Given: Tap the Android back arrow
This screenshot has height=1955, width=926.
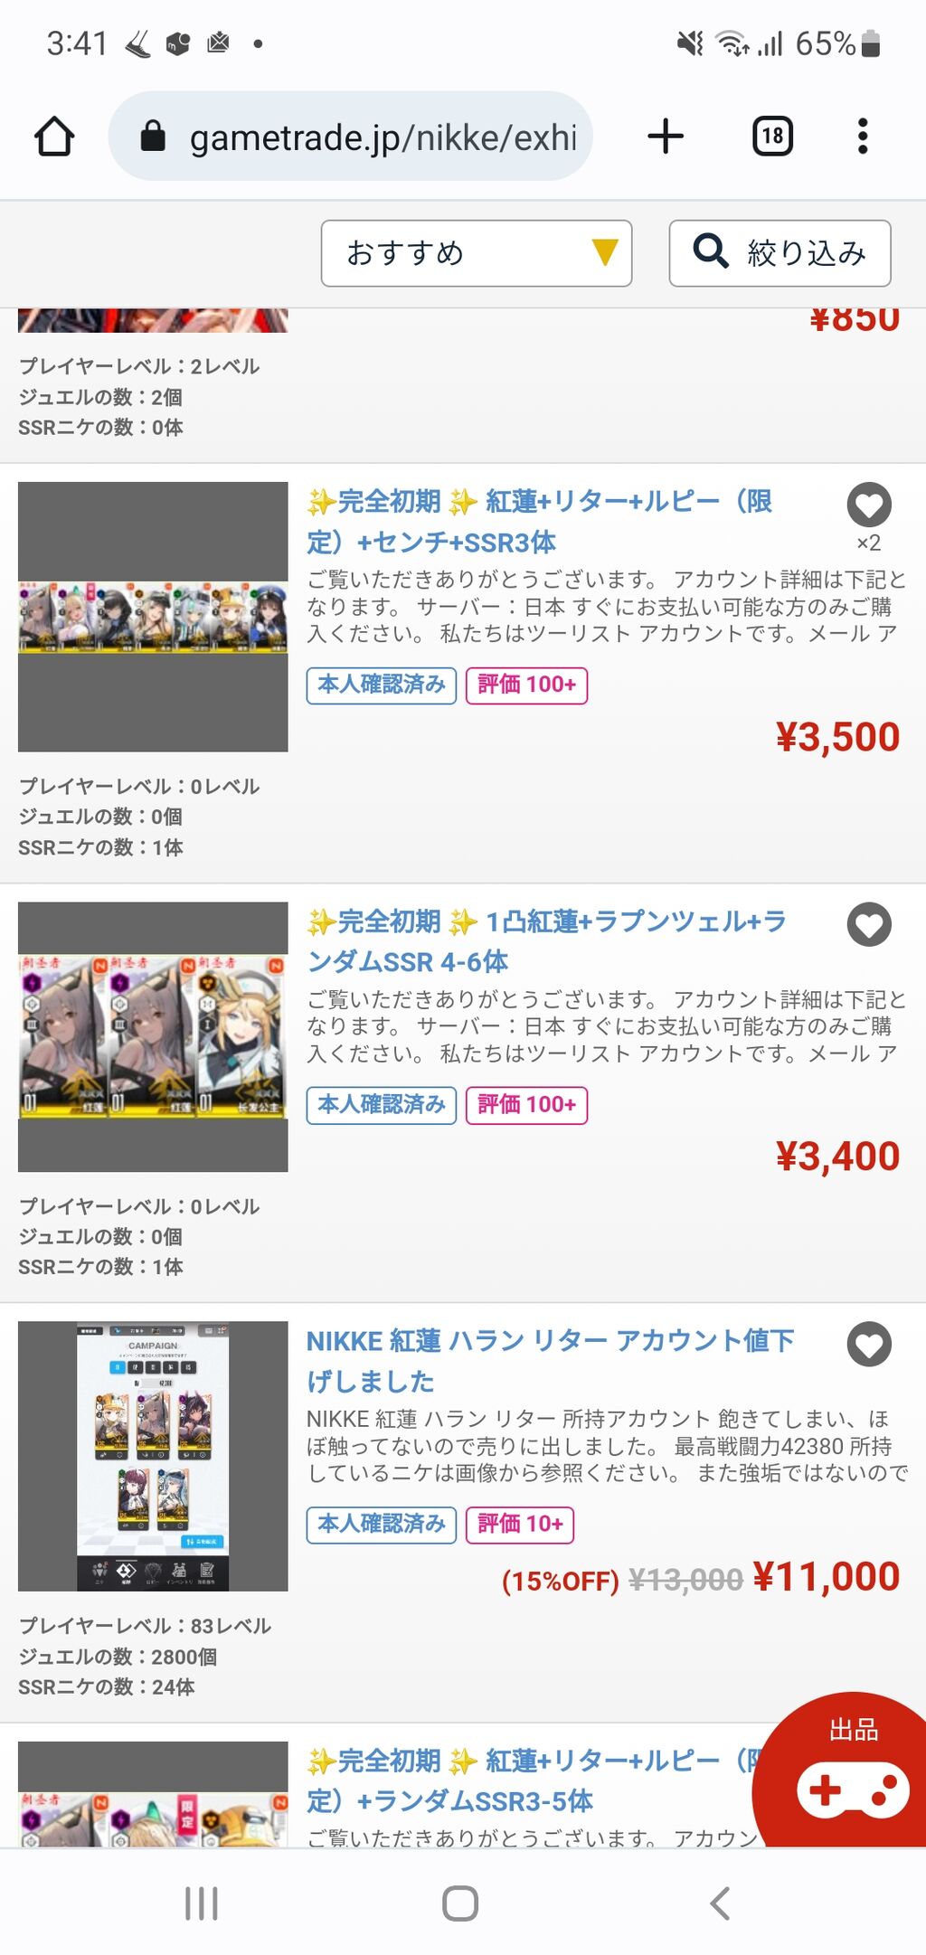Looking at the screenshot, I should coord(720,1903).
